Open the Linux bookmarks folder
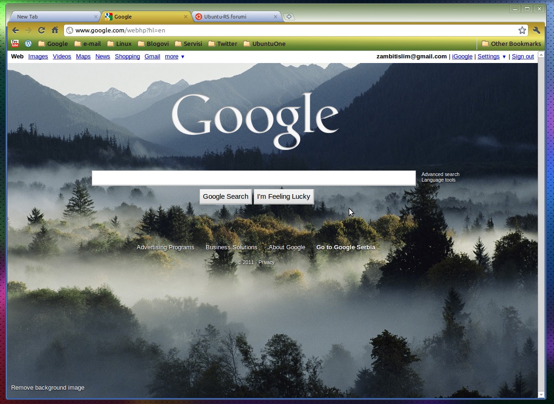Screen dimensions: 554x404 [x=120, y=44]
